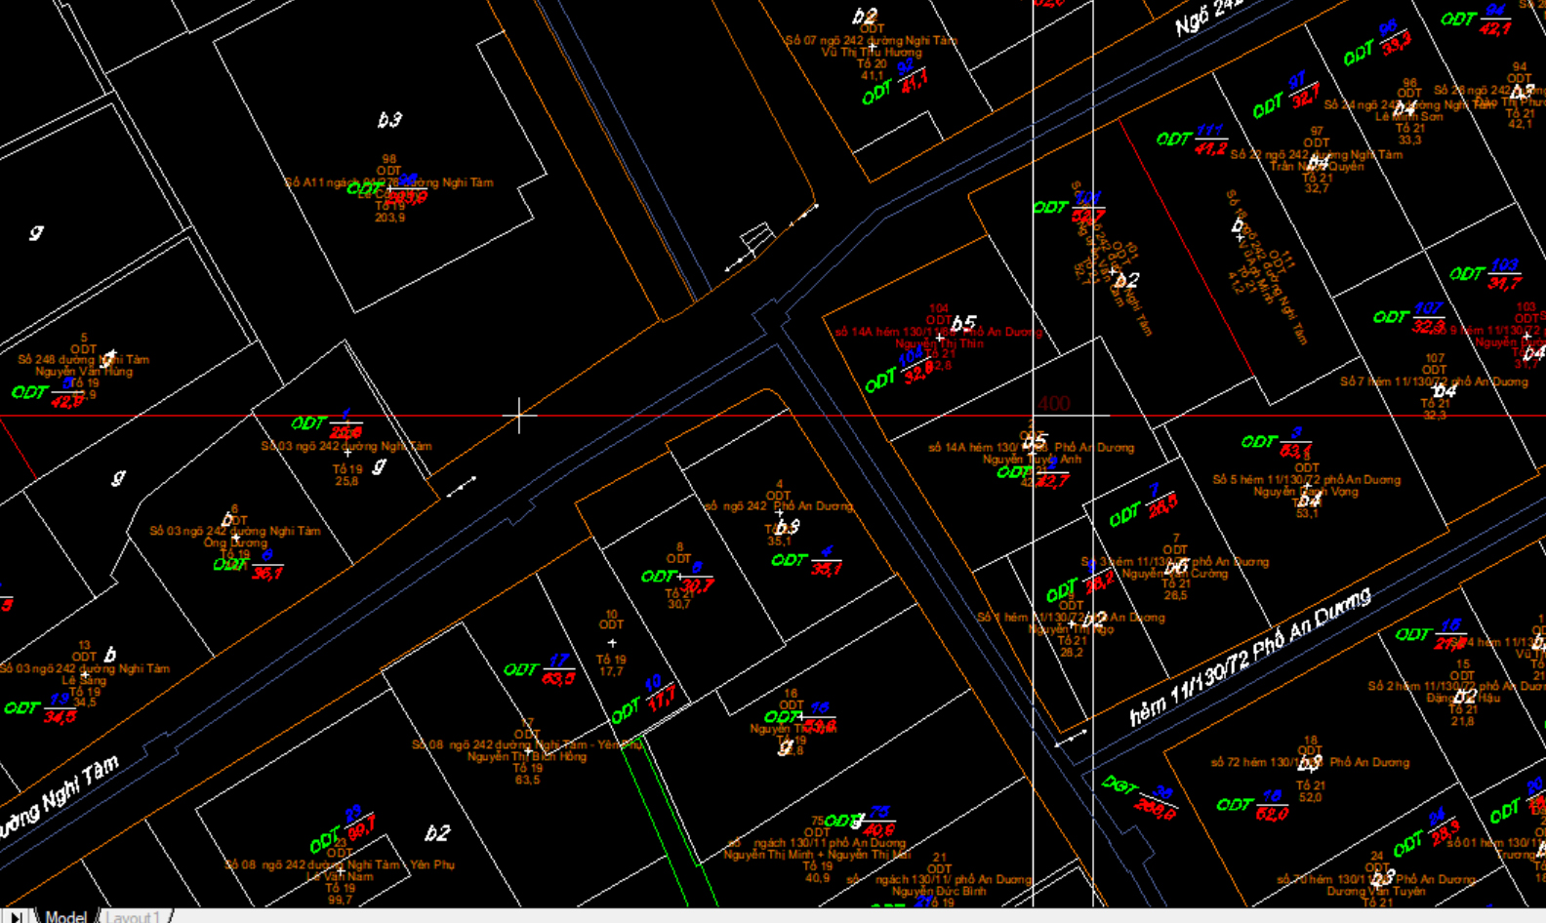The width and height of the screenshot is (1546, 923).
Task: Select the Model tab
Action: point(65,917)
